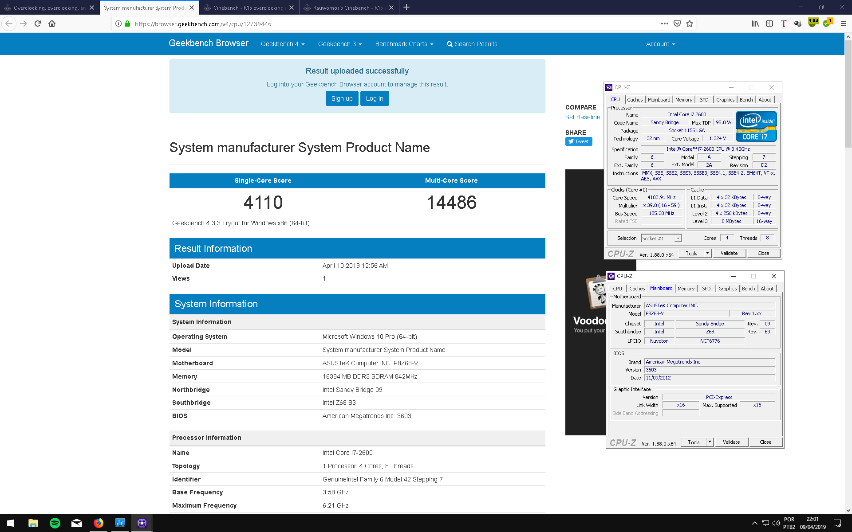Click the POR language indicator in tray
The width and height of the screenshot is (852, 532).
[789, 523]
